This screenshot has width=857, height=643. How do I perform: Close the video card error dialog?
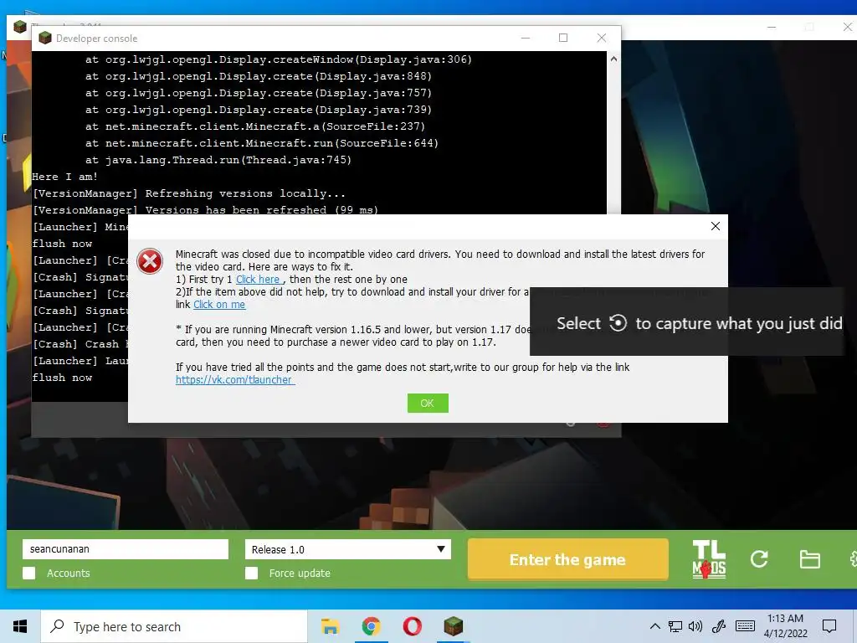point(715,226)
